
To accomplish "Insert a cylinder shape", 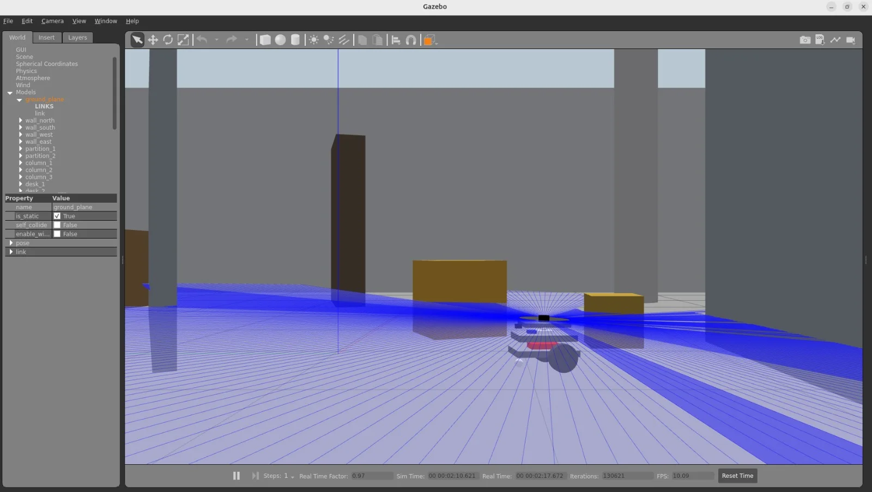I will coord(295,40).
